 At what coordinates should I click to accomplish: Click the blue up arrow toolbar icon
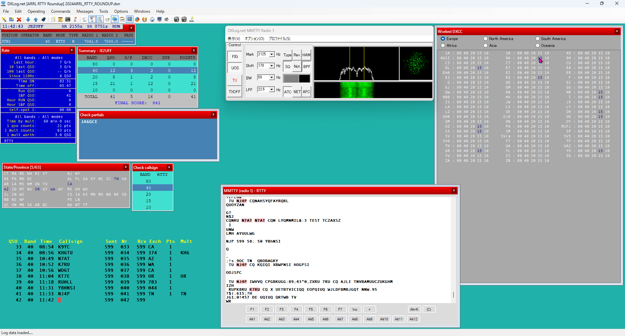(x=36, y=20)
